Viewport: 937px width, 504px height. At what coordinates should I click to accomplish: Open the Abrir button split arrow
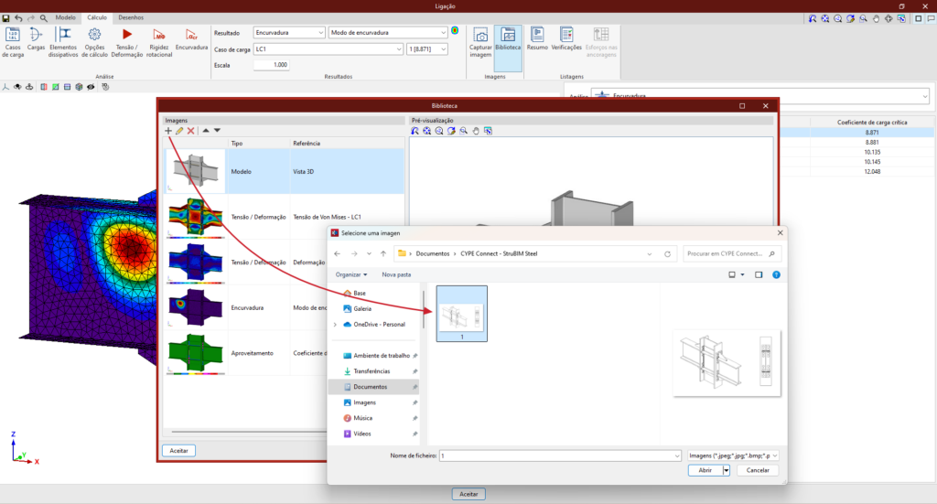pos(726,470)
